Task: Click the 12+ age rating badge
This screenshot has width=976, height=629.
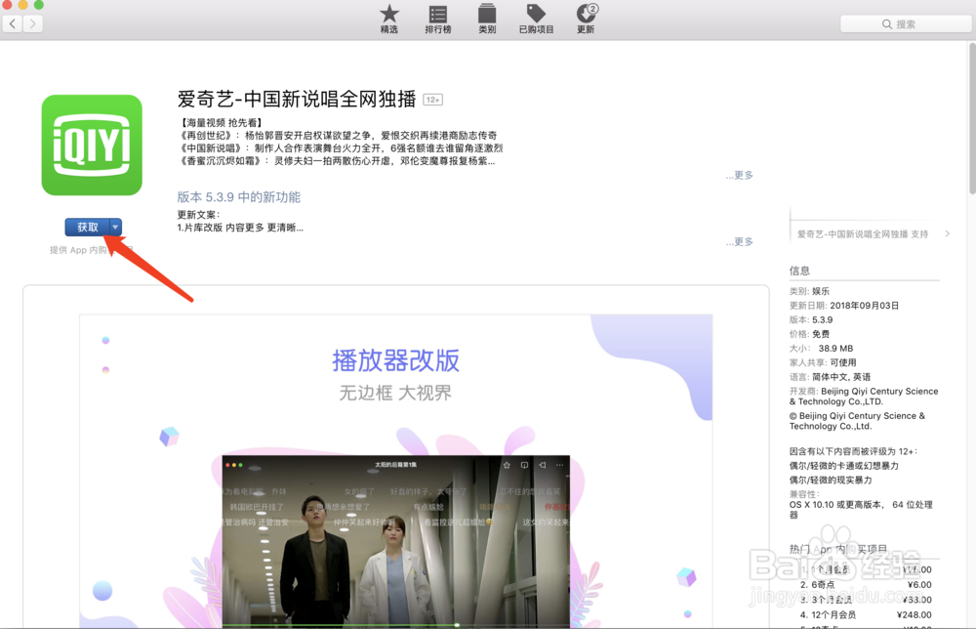Action: [432, 100]
